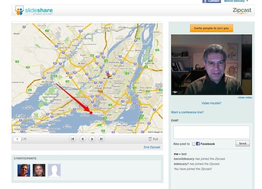This screenshot has width=262, height=189.
Task: Click the End Zipcast link
Action: tap(152, 147)
